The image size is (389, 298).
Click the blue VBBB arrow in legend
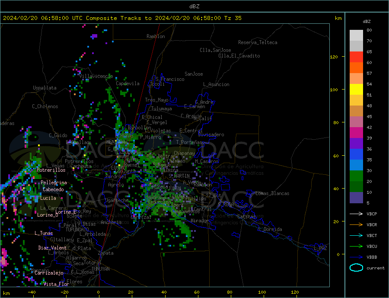click(356, 257)
